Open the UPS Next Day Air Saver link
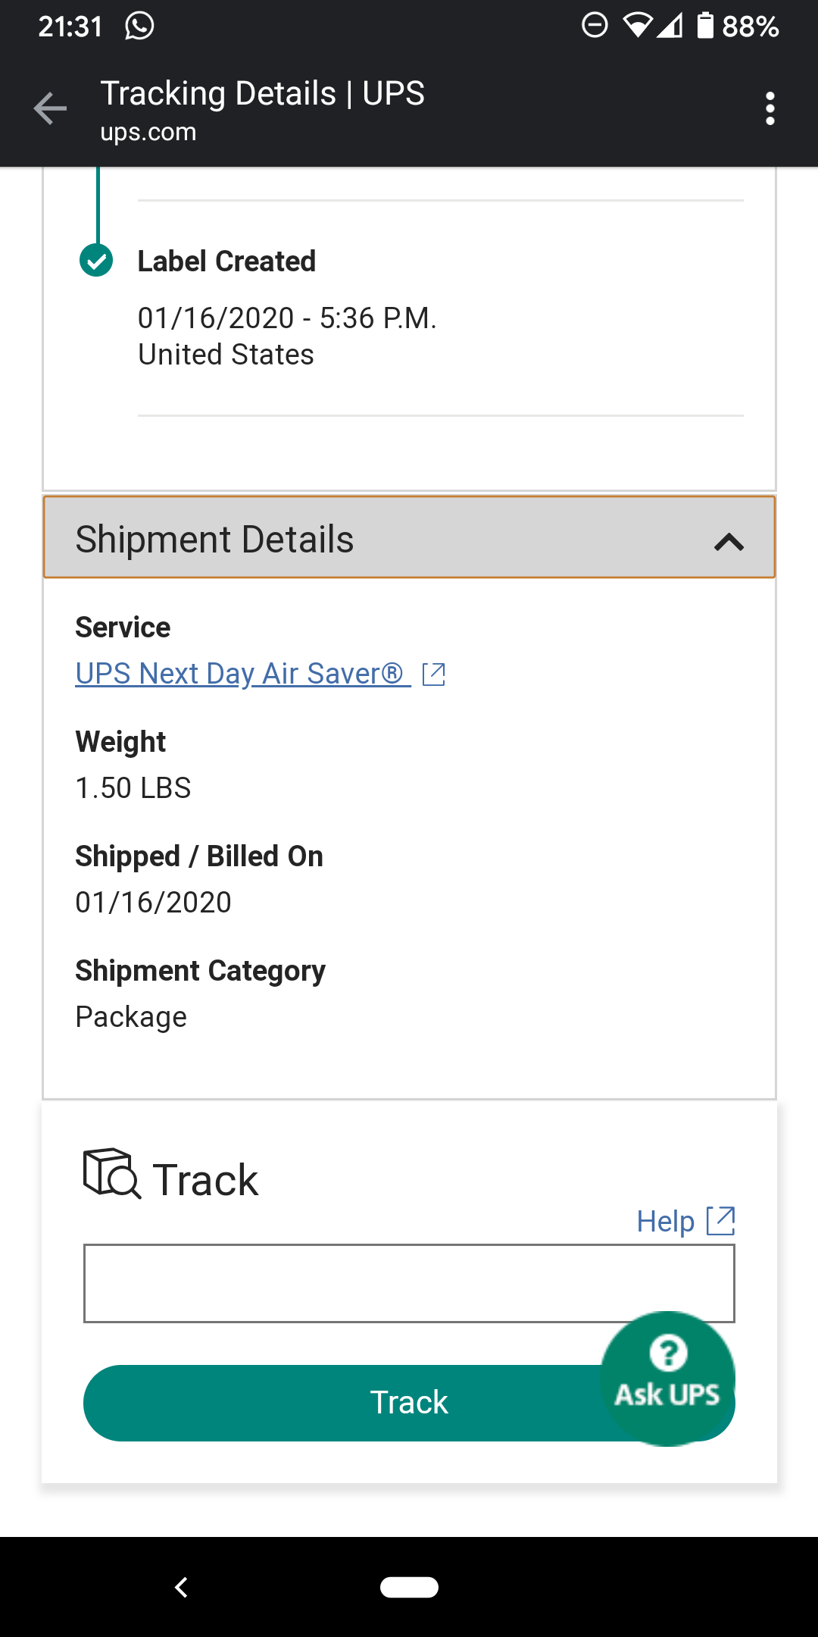Screen dimensions: 818x1637 coord(242,673)
